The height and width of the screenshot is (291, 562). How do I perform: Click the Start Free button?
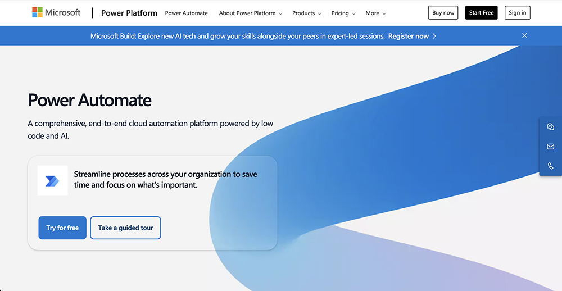coord(482,12)
